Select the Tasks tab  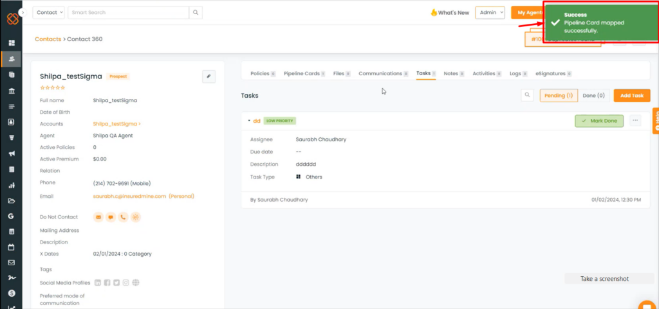(x=426, y=73)
